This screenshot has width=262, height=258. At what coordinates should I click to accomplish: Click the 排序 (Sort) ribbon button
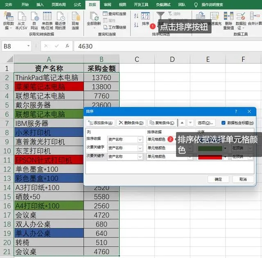[x=145, y=19]
